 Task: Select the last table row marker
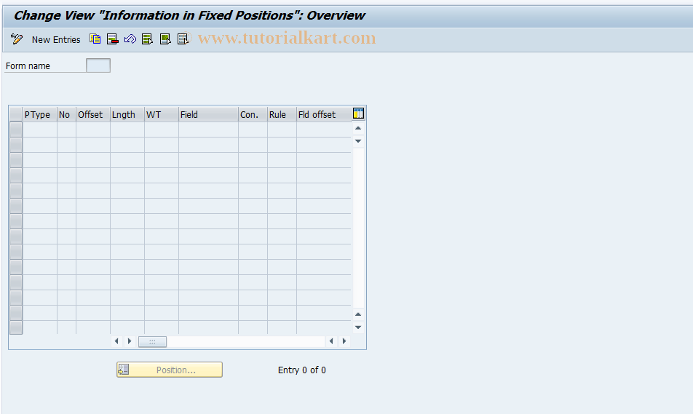pyautogui.click(x=16, y=327)
